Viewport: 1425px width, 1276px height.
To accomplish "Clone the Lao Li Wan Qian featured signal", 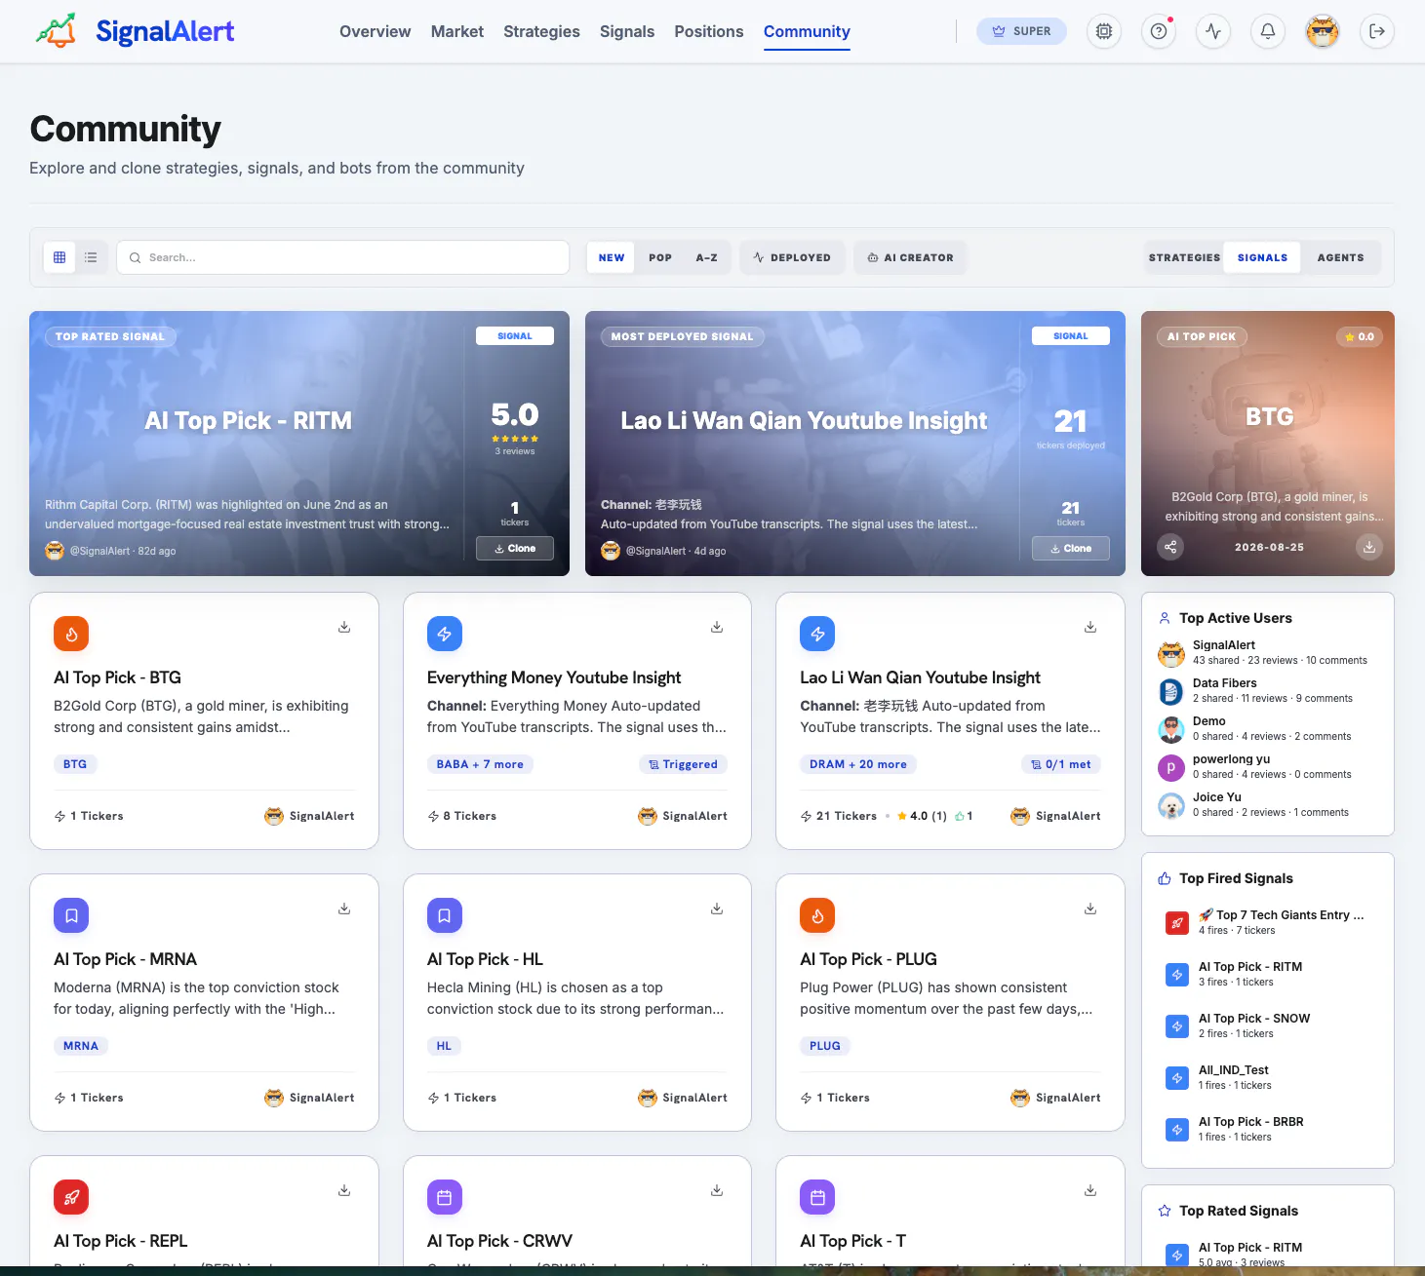I will pos(1071,549).
